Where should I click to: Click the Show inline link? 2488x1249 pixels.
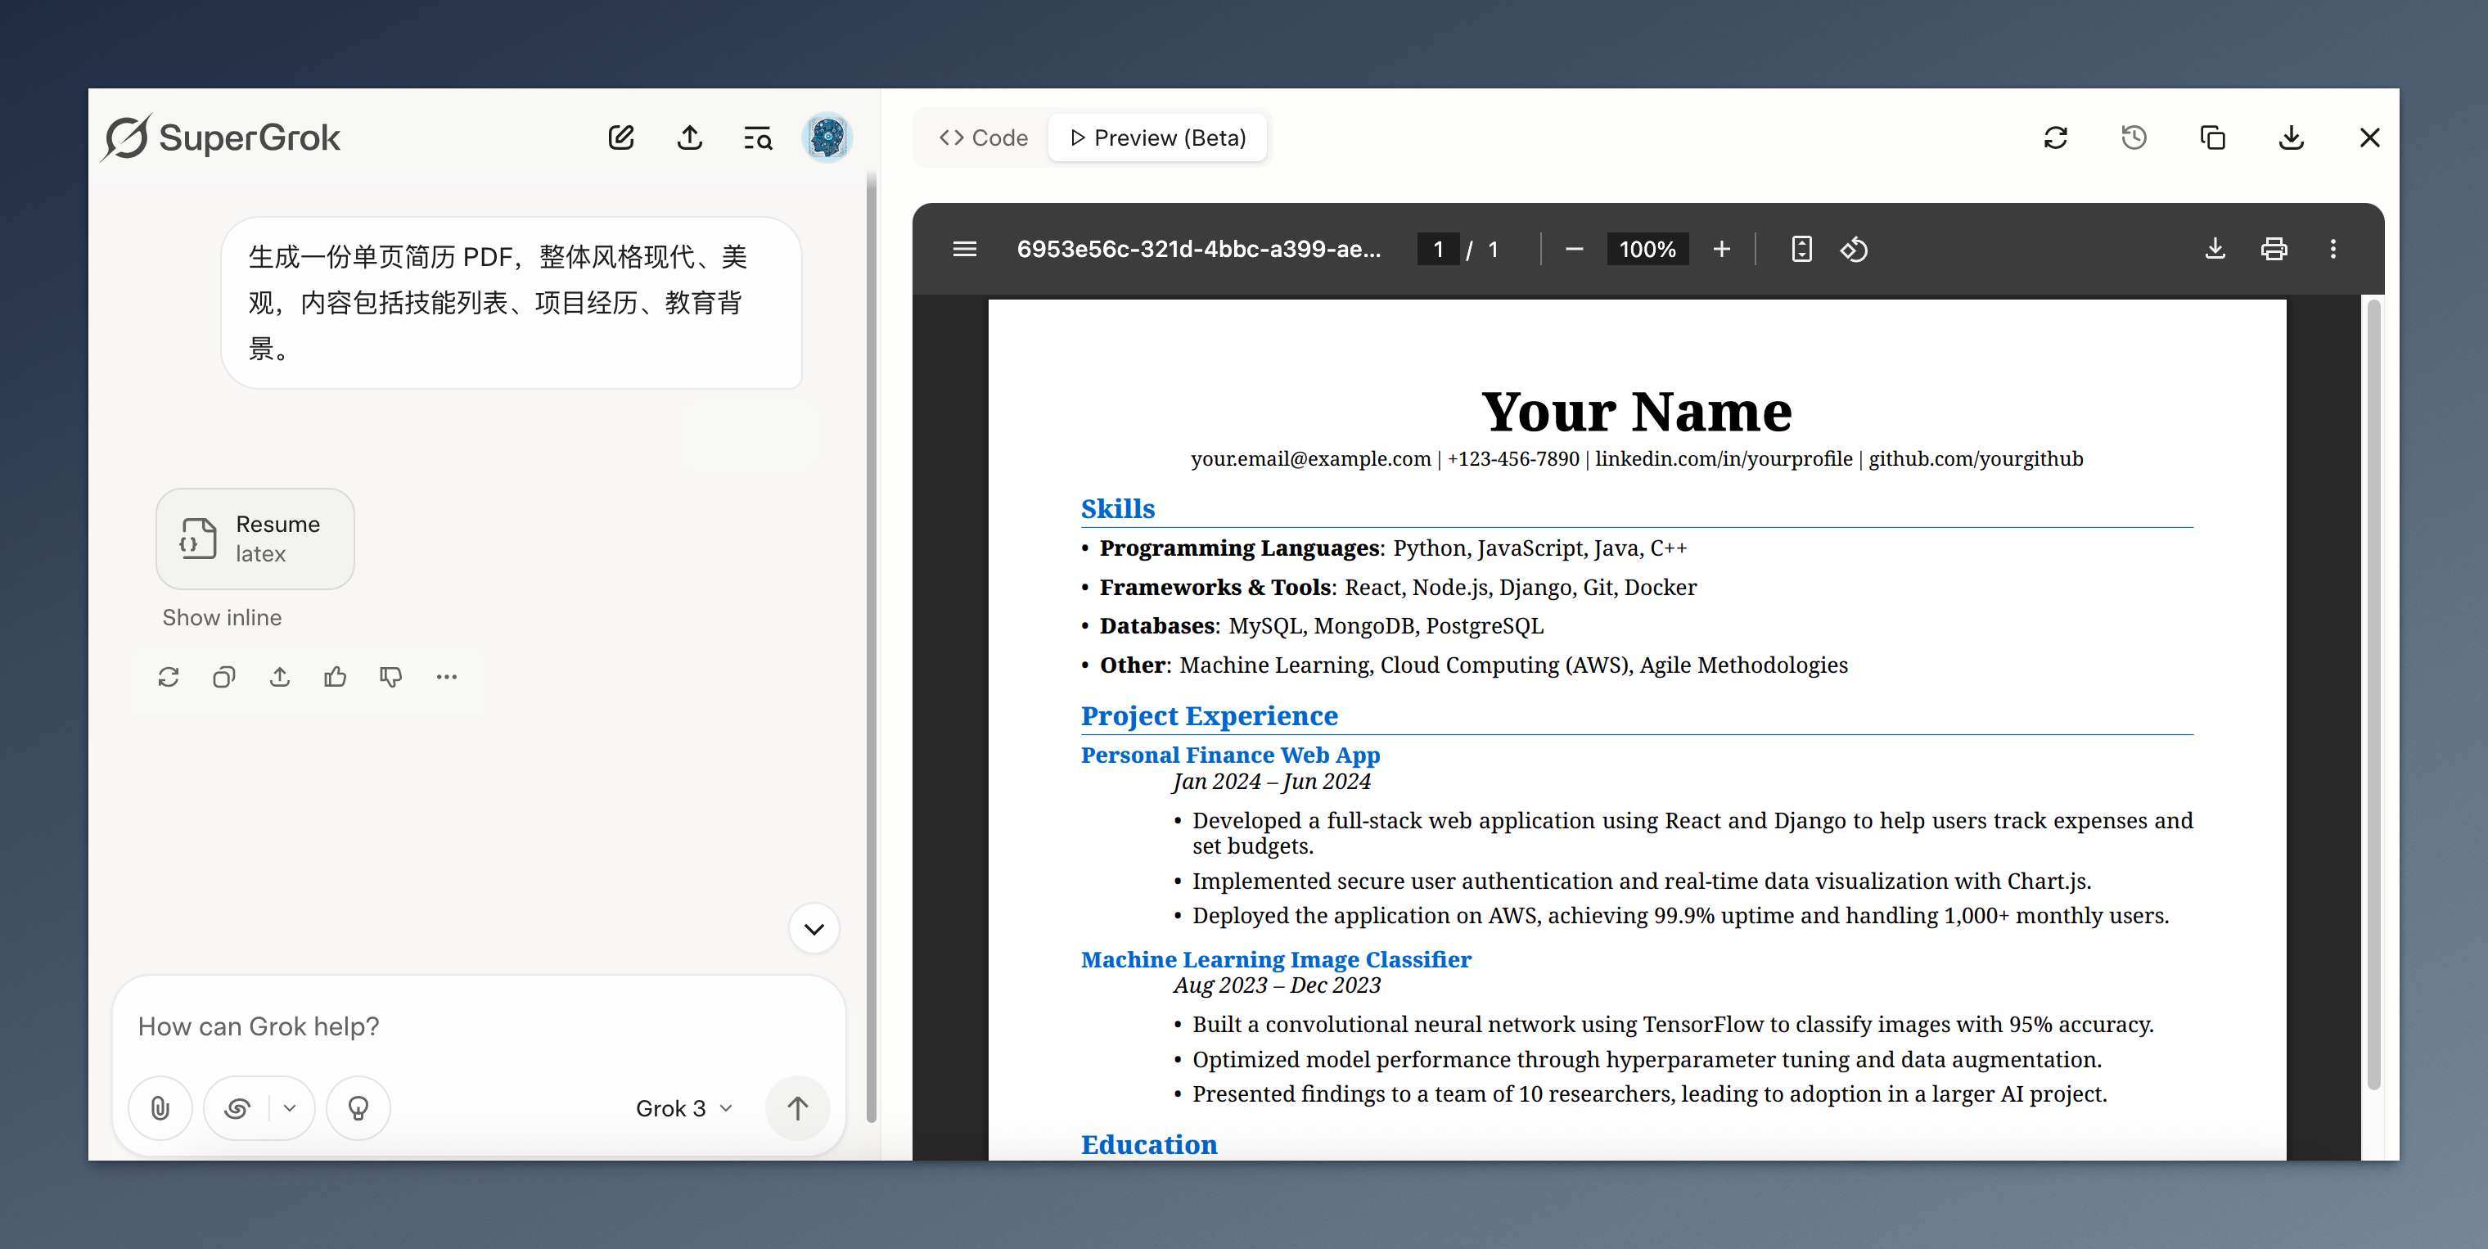(x=222, y=617)
